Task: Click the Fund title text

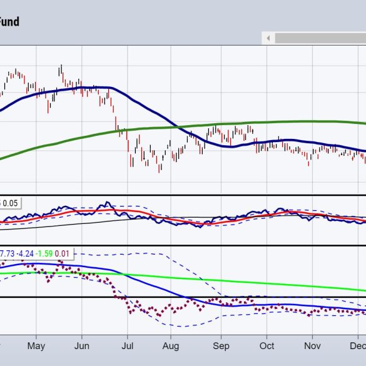Action: coord(9,22)
